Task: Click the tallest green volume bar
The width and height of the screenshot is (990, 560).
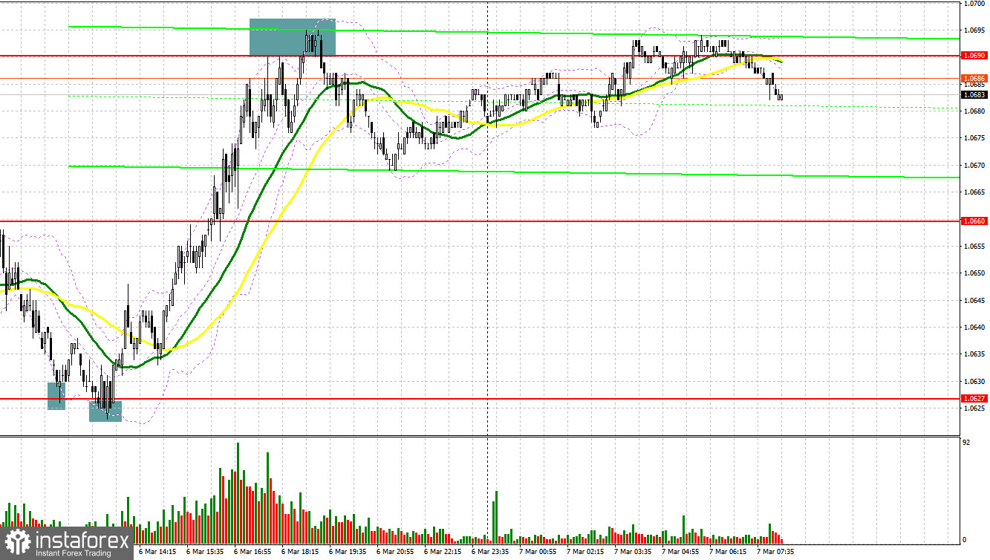Action: (x=238, y=492)
